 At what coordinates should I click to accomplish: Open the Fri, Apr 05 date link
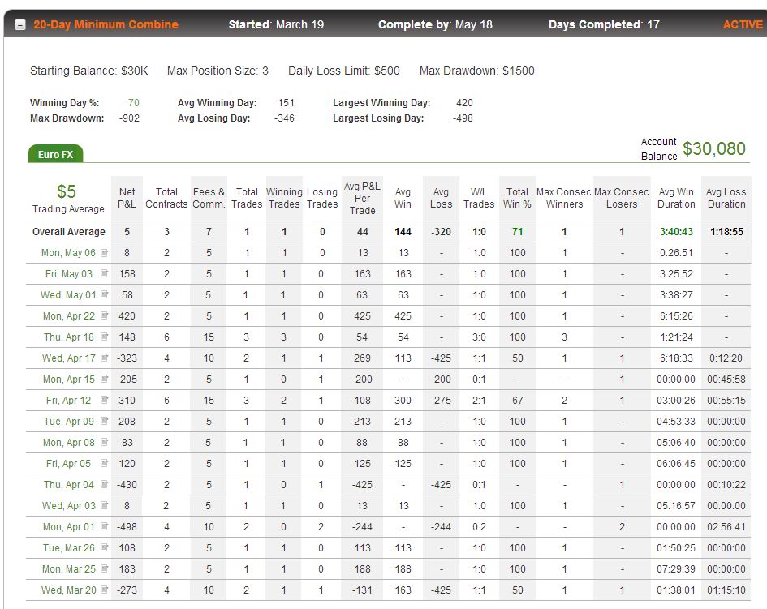click(x=68, y=463)
